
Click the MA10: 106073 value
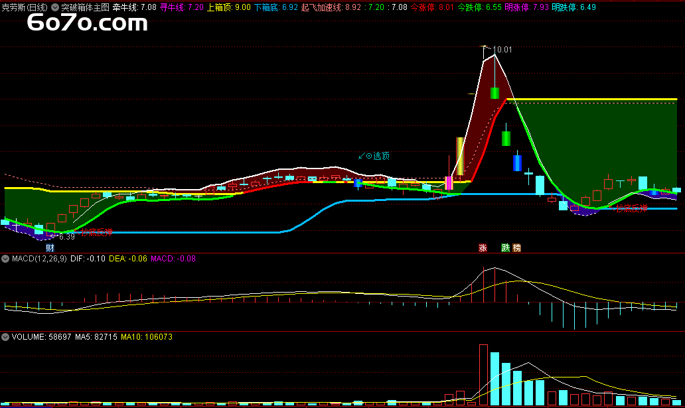point(146,337)
